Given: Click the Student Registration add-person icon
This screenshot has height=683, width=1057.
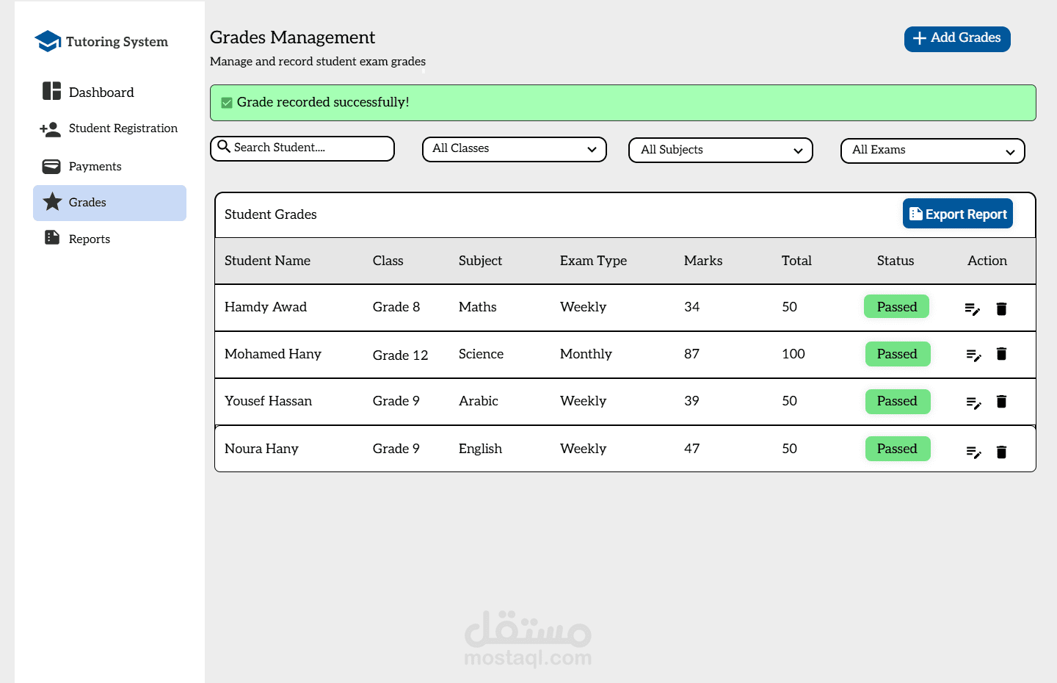Looking at the screenshot, I should 51,129.
